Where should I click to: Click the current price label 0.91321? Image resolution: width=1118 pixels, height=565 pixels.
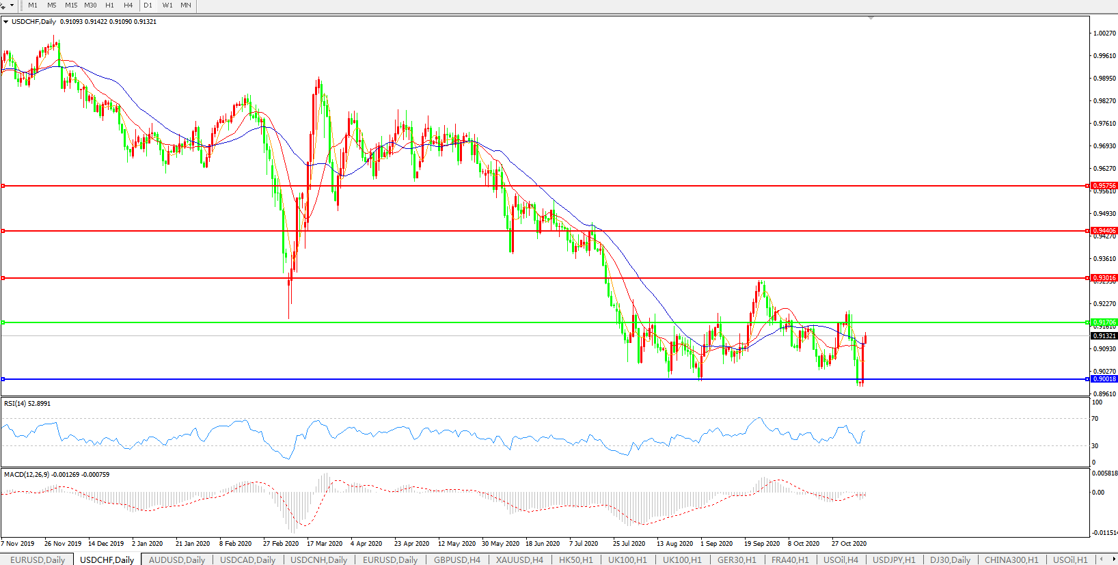[1104, 336]
